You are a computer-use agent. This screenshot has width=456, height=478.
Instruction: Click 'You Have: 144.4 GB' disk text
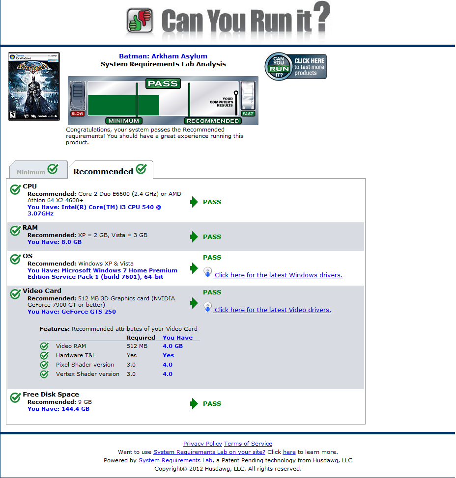(x=58, y=409)
